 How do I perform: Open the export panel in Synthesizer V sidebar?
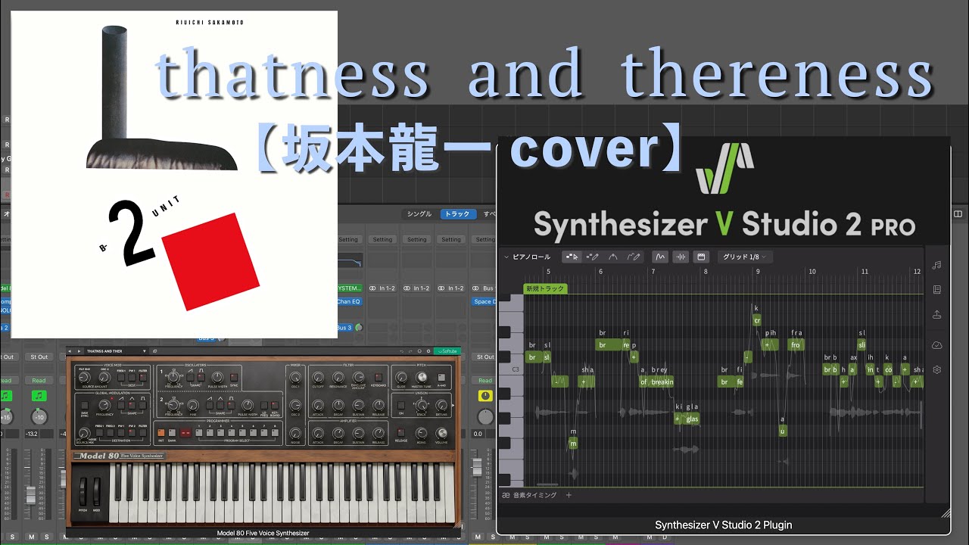pos(937,315)
